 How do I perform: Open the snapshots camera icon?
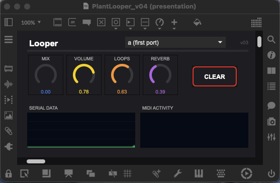(x=271, y=121)
